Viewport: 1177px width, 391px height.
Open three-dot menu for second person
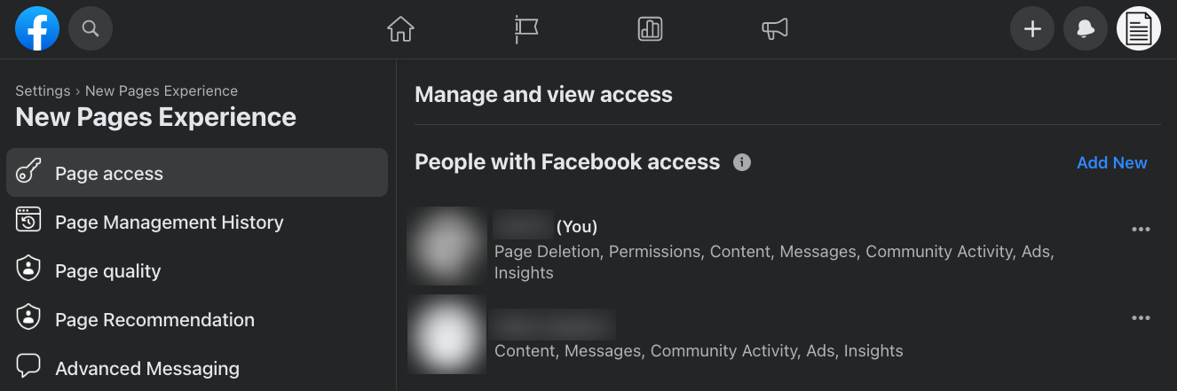coord(1141,318)
